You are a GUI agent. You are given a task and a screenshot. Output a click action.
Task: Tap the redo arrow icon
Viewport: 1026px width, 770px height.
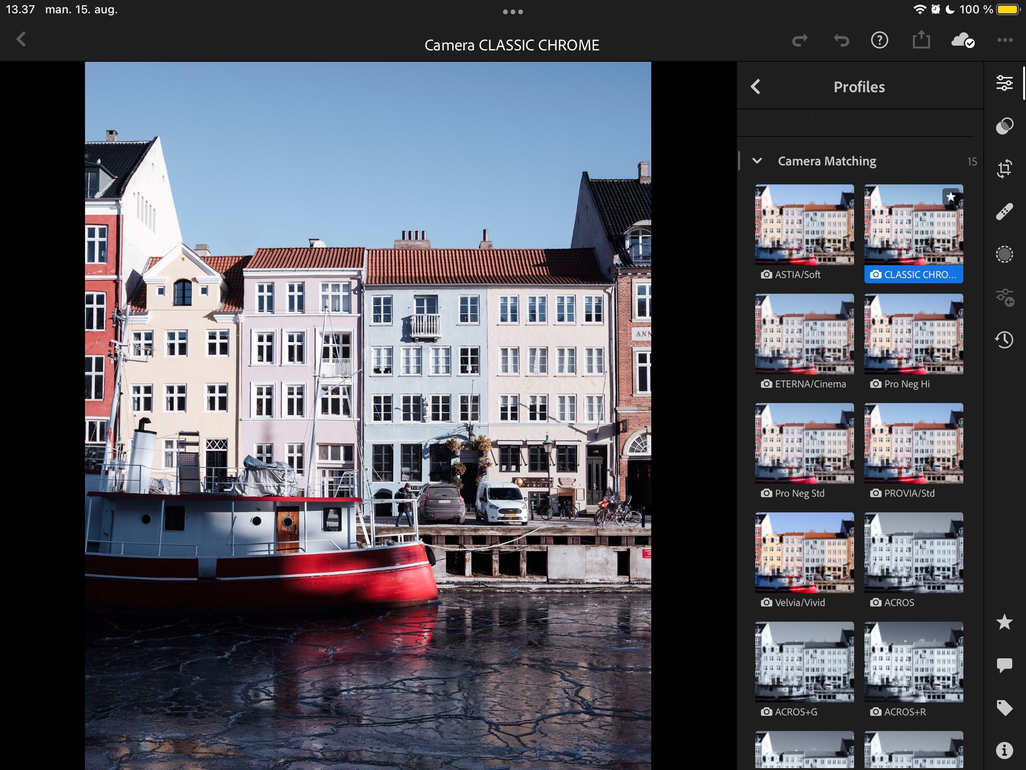[800, 40]
